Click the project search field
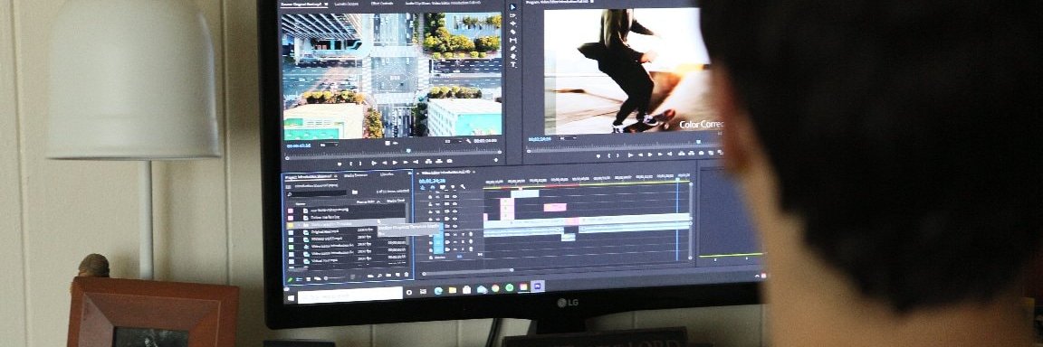 (x=318, y=193)
